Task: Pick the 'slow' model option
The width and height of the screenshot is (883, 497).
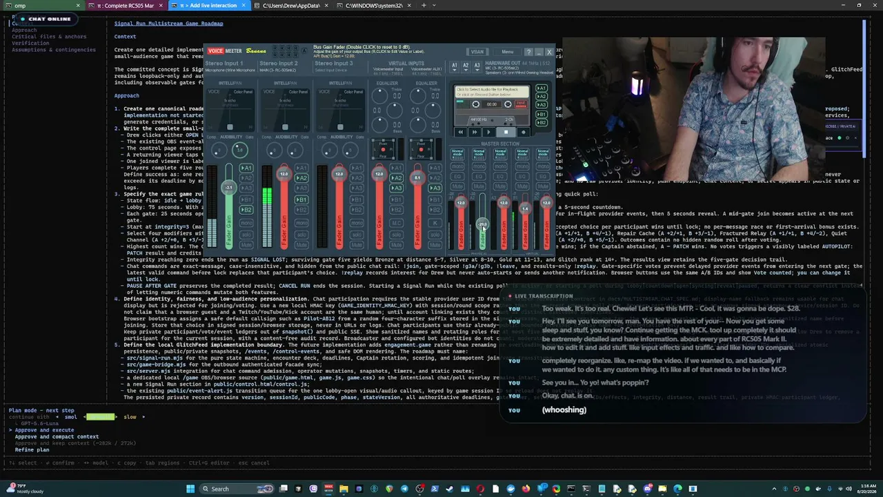Action: coord(130,417)
